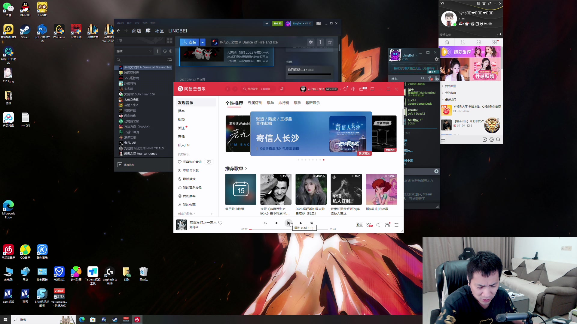Screen dimensions: 577x324
Task: Open Steam 社区 community menu
Action: 159,31
